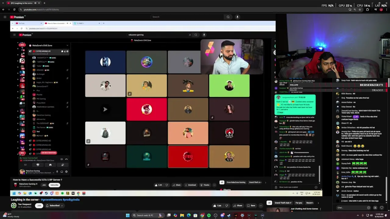Click the slow mode info icon
The image size is (390, 219).
tap(316, 187)
